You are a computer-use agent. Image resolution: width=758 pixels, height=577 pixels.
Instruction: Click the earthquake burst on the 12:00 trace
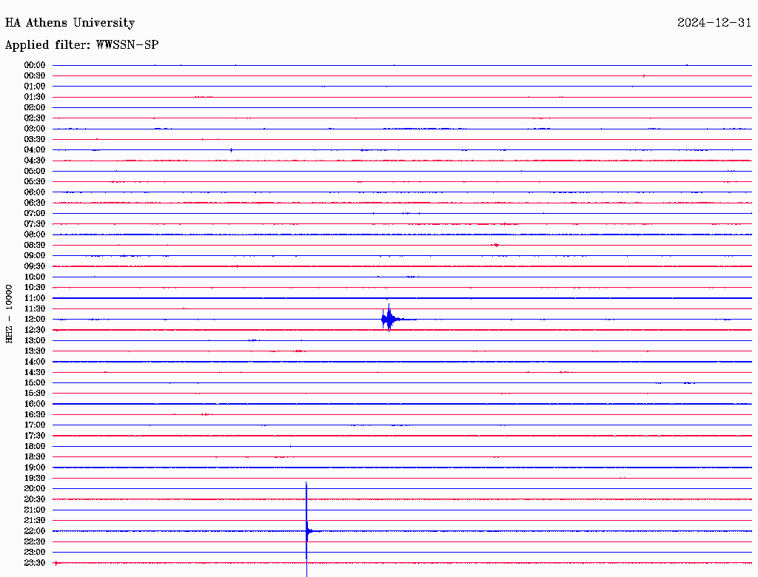tap(389, 319)
